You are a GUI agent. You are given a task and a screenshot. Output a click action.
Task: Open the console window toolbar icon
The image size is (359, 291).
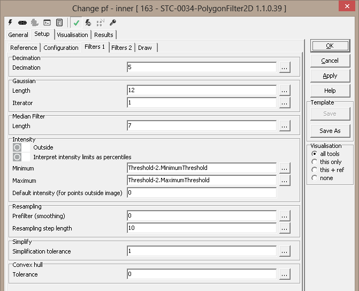47,23
